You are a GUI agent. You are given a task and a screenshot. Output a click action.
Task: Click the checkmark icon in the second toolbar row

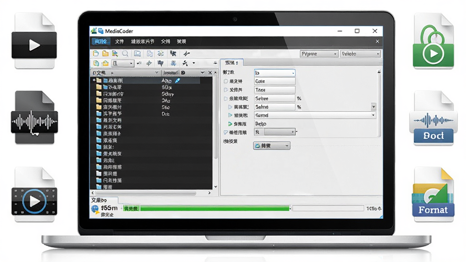139,63
